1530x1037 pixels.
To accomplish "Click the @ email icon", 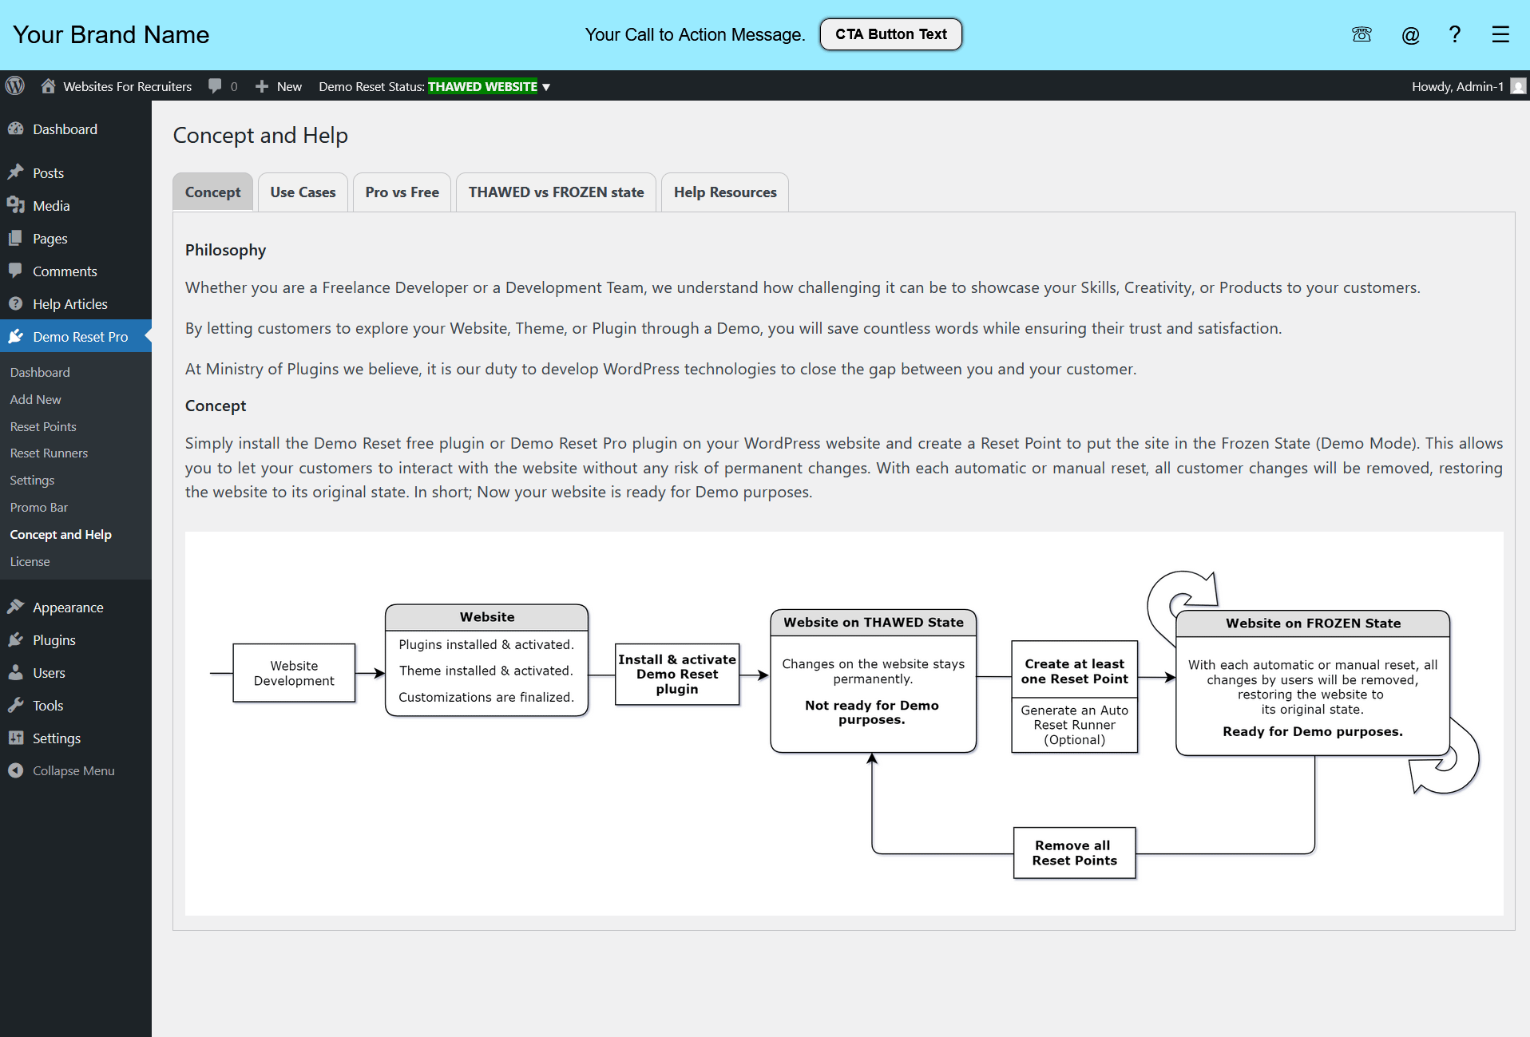I will tap(1410, 34).
